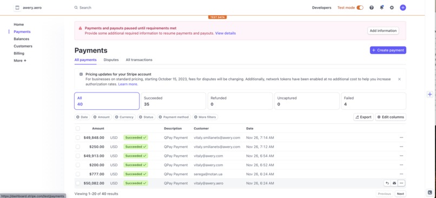Image resolution: width=436 pixels, height=198 pixels.
Task: Open the Amount filter
Action: tap(102, 117)
